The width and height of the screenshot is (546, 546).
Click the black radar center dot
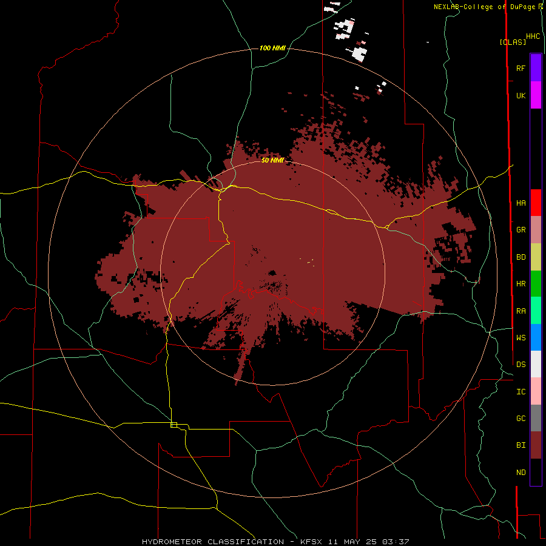(x=272, y=273)
